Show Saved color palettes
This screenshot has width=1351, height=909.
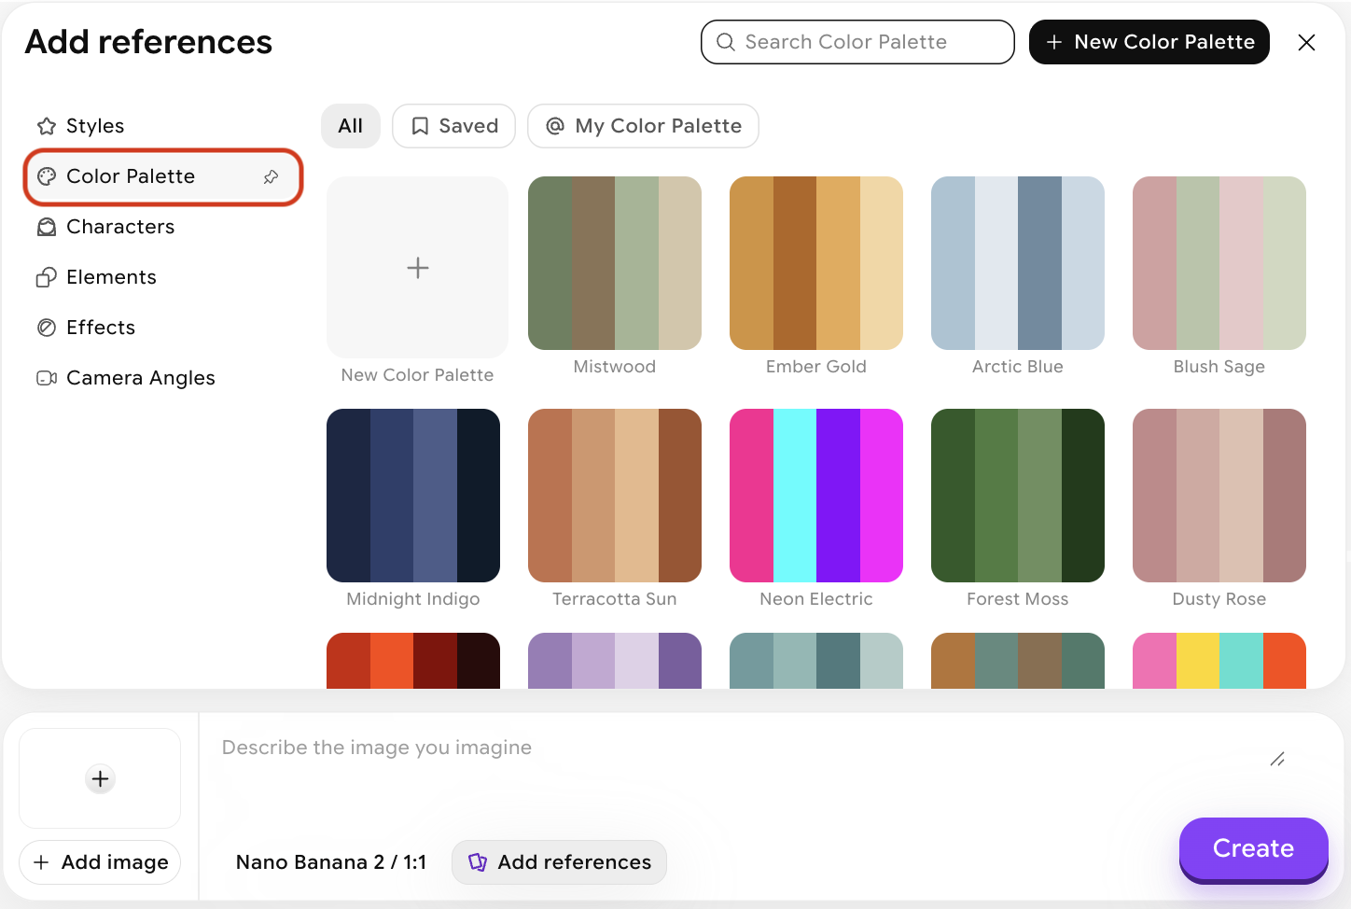click(454, 126)
